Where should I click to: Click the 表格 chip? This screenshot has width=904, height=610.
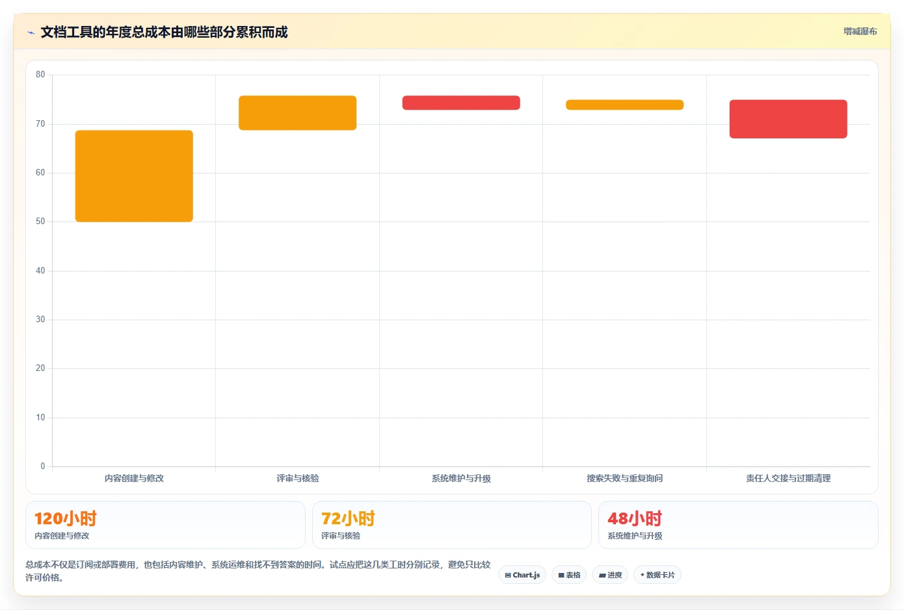569,575
